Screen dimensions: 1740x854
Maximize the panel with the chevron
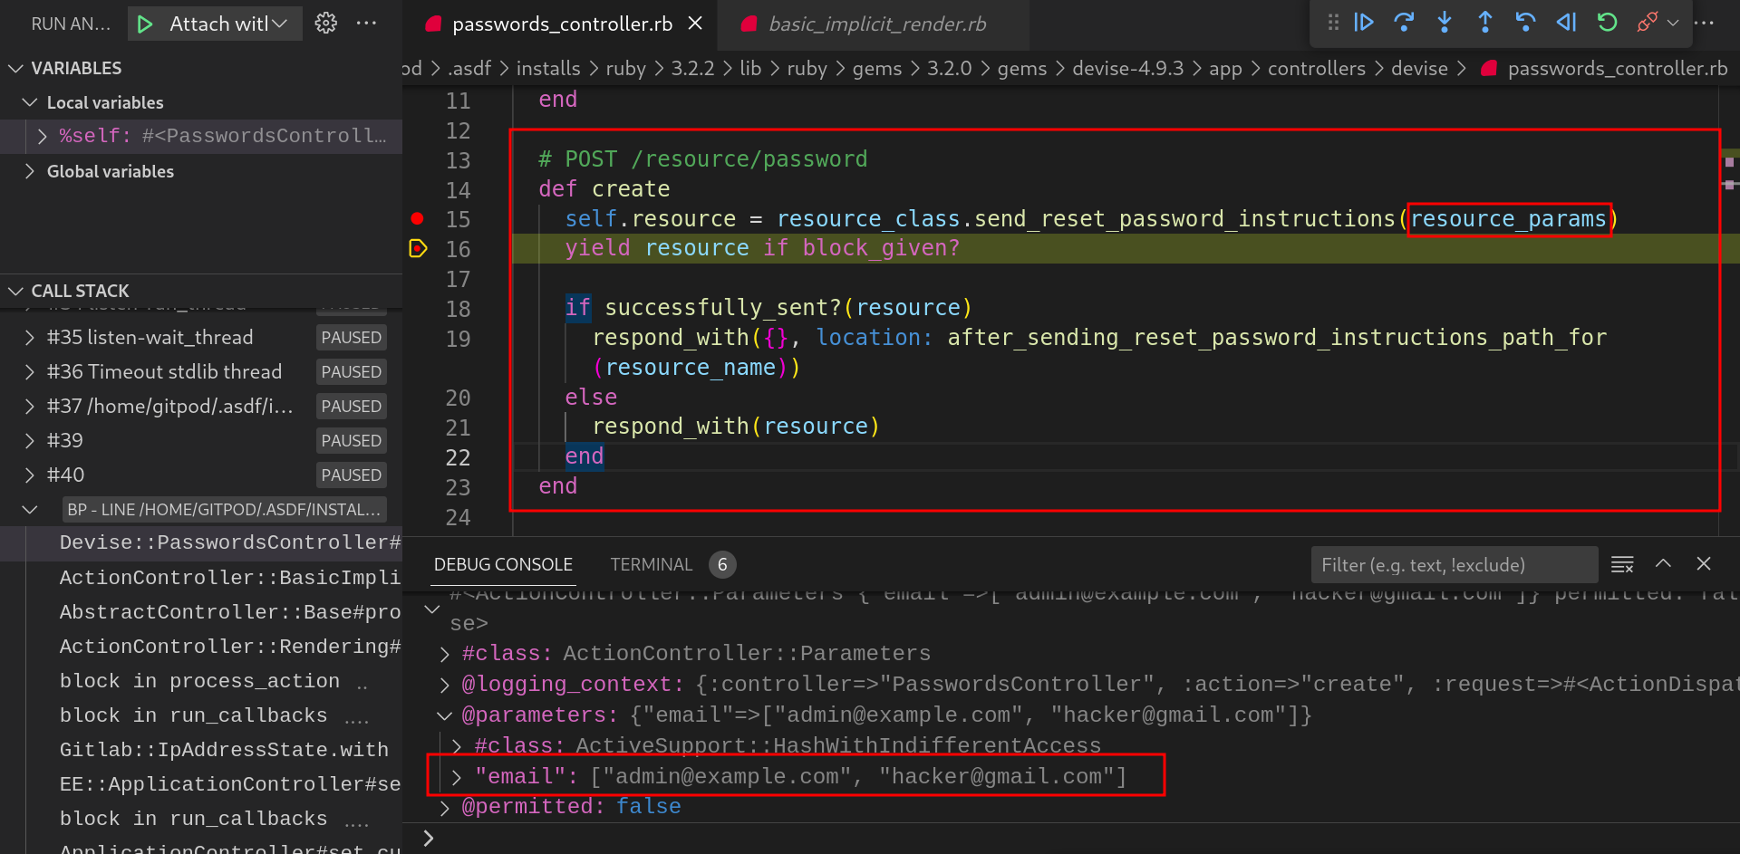tap(1663, 563)
